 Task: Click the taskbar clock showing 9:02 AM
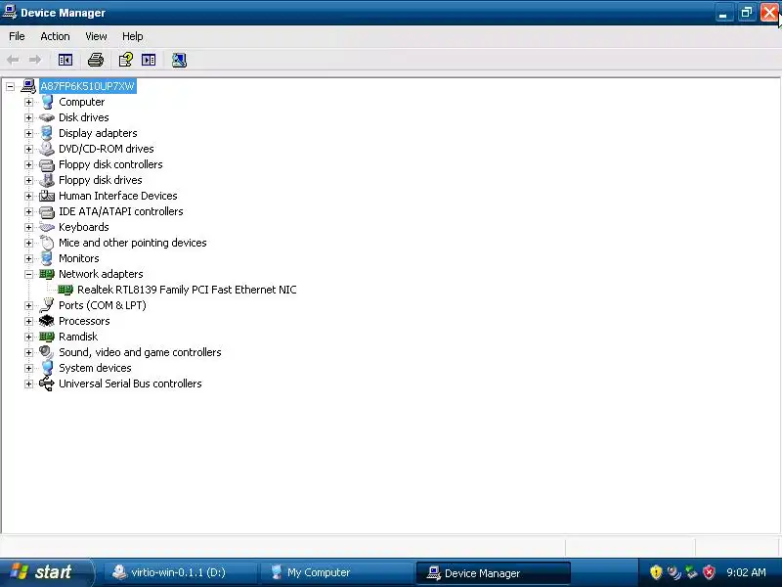click(x=746, y=572)
